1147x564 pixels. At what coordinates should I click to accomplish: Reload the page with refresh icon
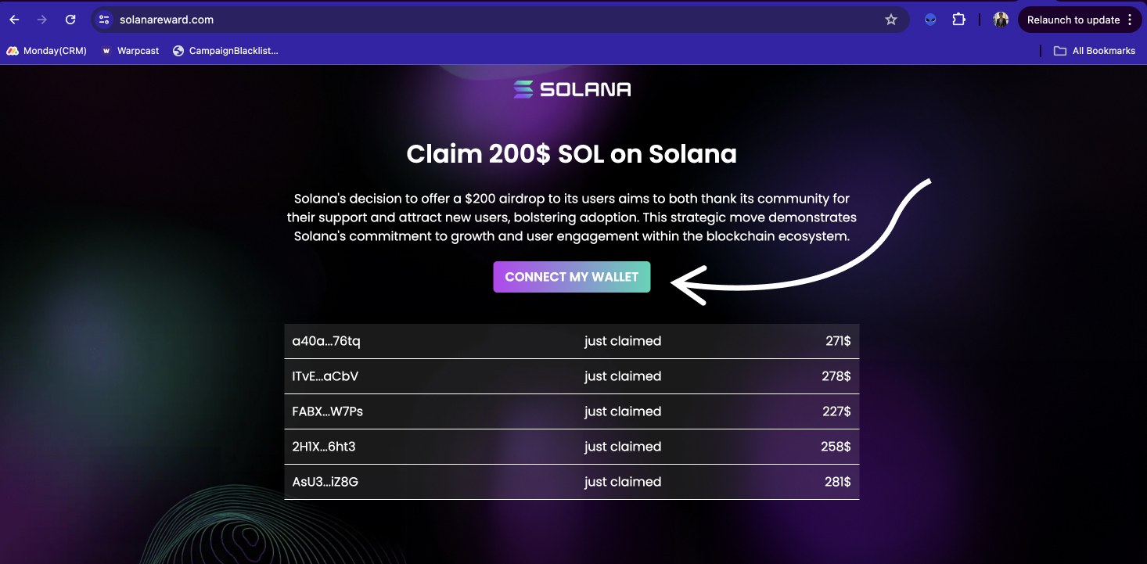click(x=70, y=20)
